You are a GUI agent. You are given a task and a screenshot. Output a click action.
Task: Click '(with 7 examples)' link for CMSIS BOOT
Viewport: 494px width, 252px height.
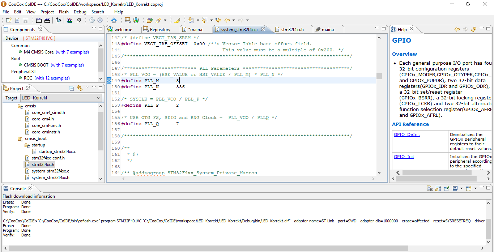click(67, 65)
